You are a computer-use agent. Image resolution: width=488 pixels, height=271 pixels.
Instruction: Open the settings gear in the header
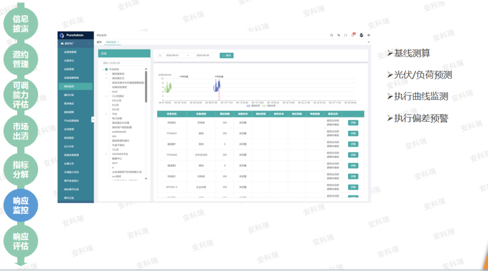[369, 35]
